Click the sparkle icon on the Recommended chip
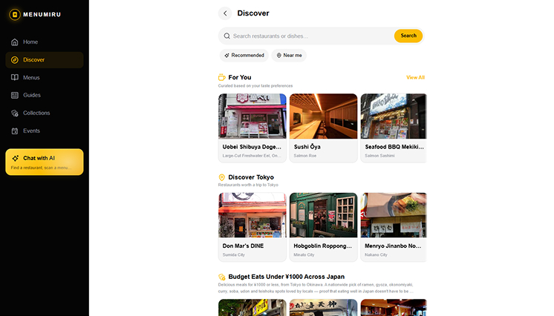554x316 pixels. [x=227, y=56]
